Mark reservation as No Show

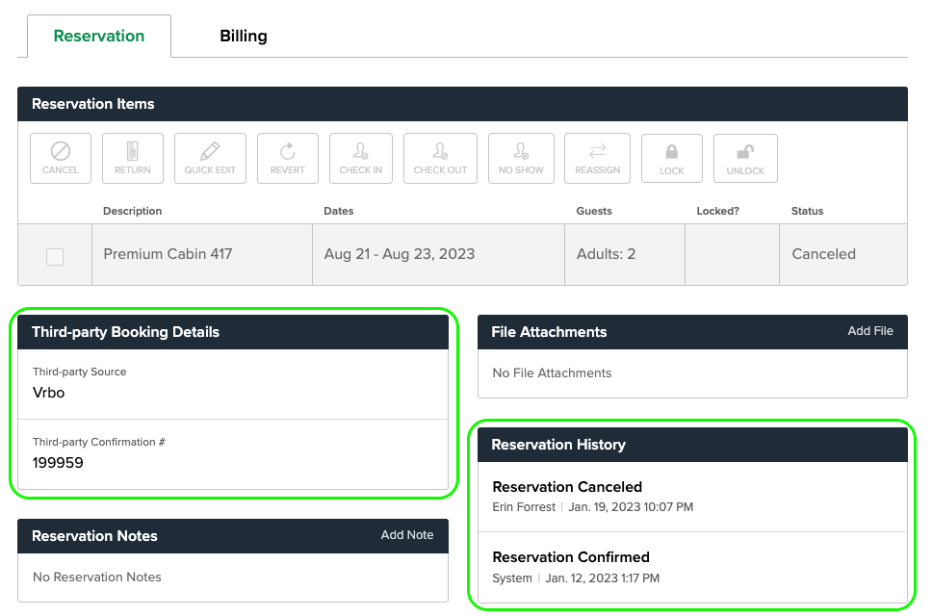coord(520,157)
